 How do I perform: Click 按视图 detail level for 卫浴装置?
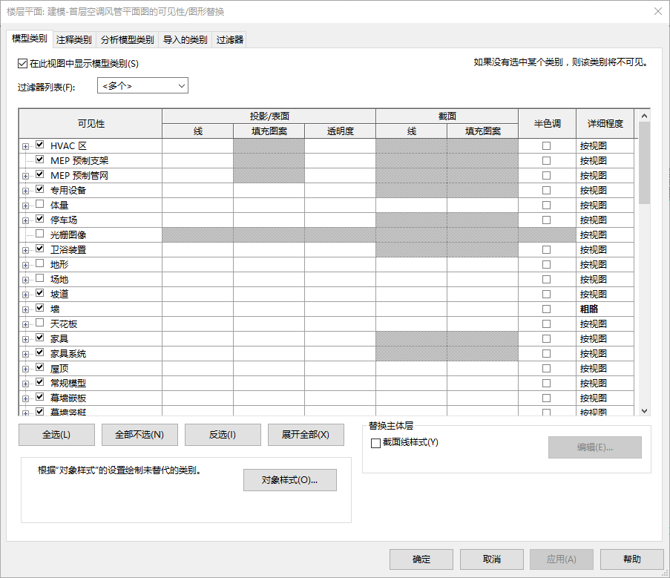click(x=605, y=249)
